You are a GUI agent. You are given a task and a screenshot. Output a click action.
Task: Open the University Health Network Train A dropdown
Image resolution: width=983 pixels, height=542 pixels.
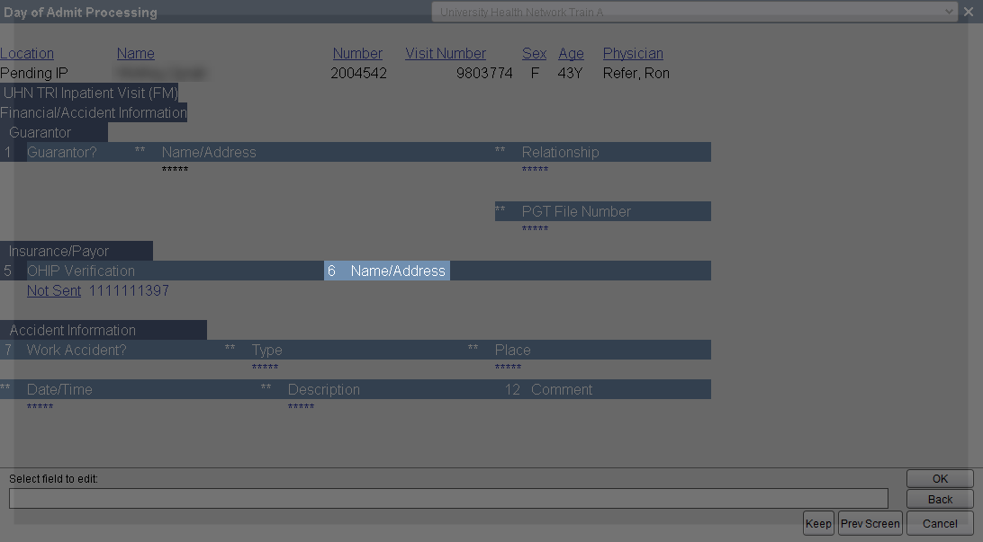coord(695,12)
